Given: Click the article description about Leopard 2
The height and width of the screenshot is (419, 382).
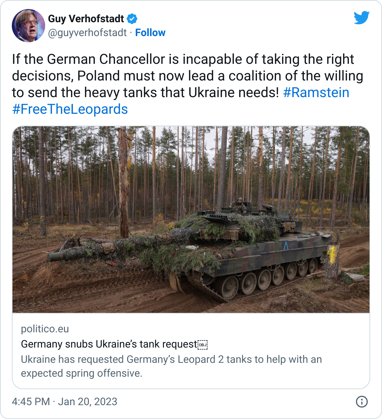Looking at the screenshot, I should [172, 366].
